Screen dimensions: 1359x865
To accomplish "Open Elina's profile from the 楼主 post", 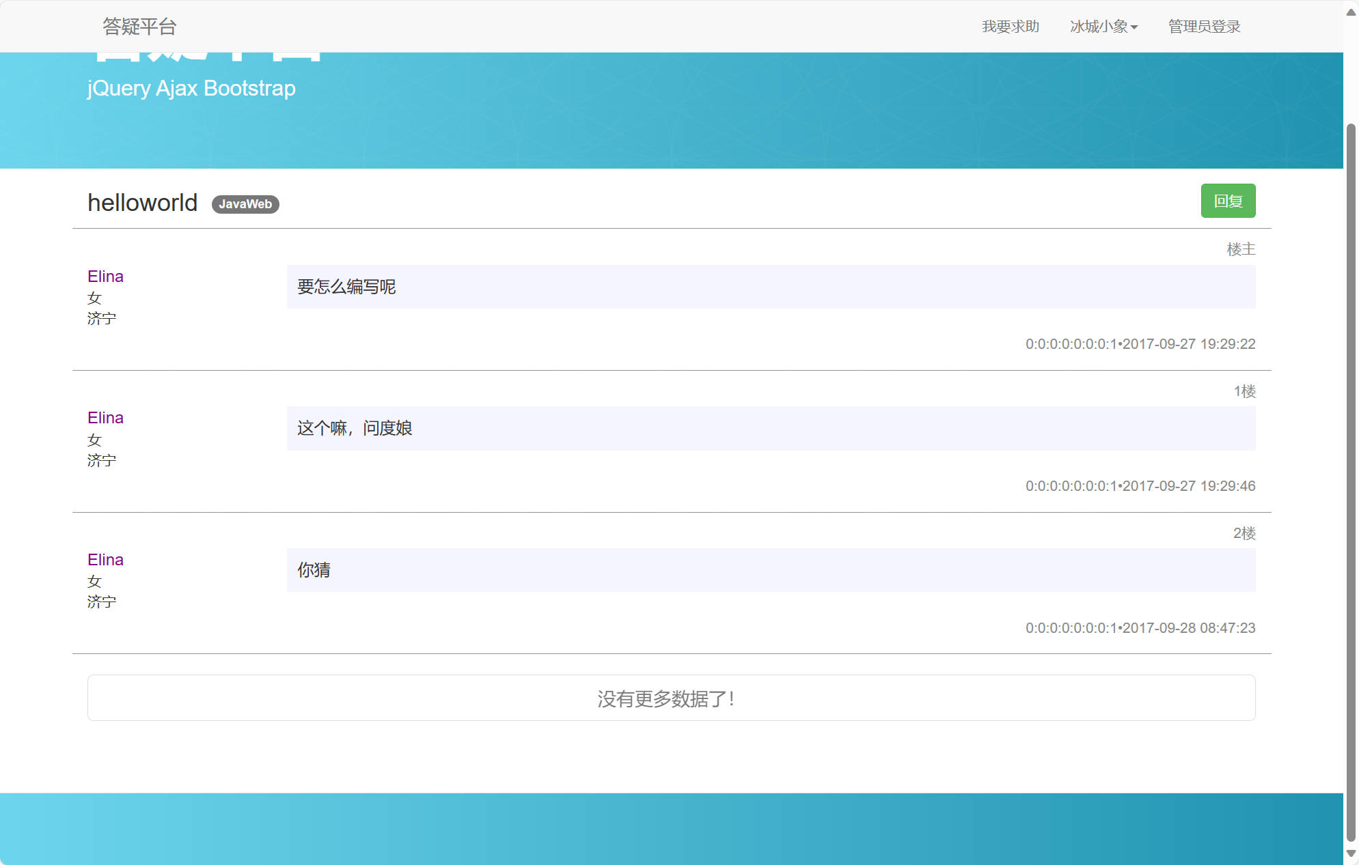I will point(105,276).
